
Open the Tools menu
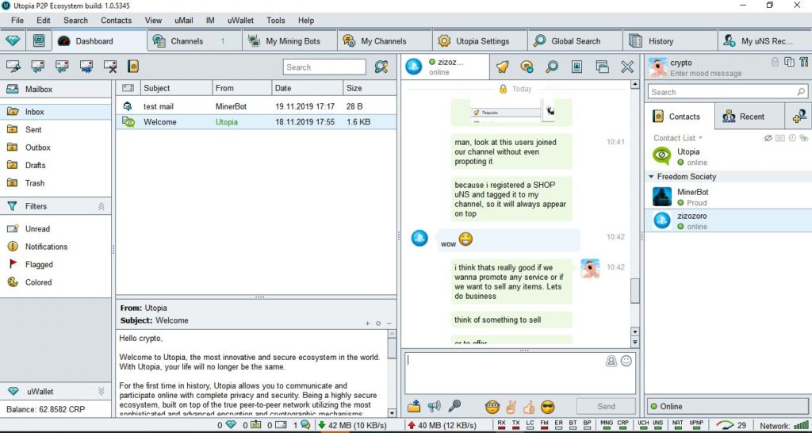click(275, 21)
